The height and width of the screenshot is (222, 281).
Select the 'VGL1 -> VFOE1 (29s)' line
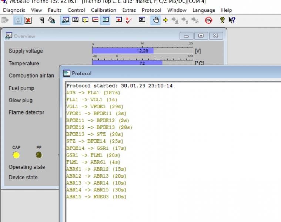(95, 107)
